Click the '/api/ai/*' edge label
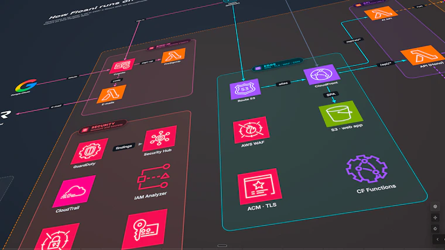Screen dimensions: 445x250 coord(353,41)
